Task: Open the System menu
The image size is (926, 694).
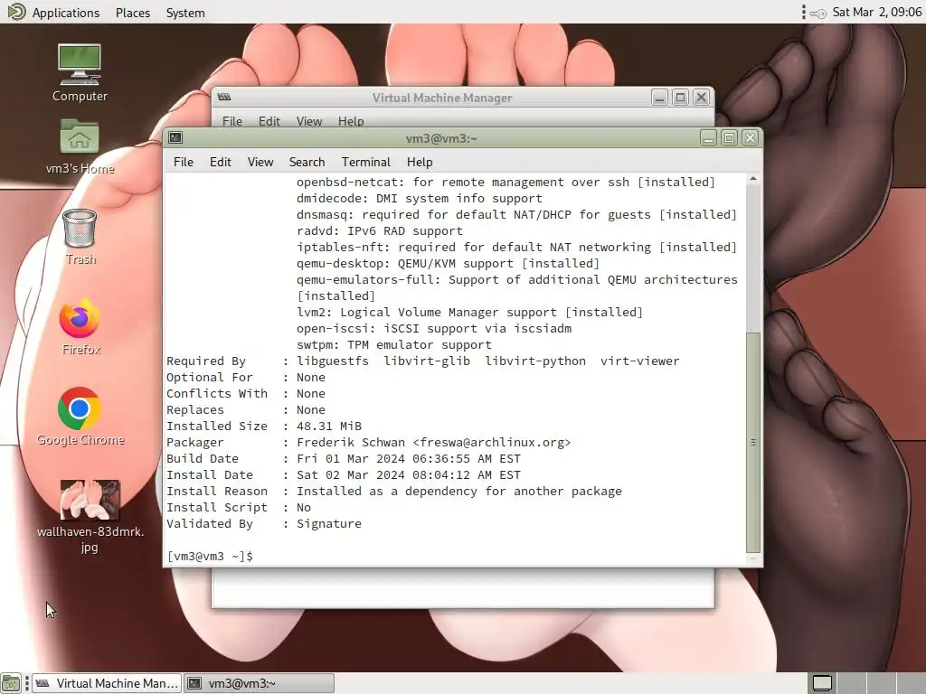Action: [x=185, y=13]
